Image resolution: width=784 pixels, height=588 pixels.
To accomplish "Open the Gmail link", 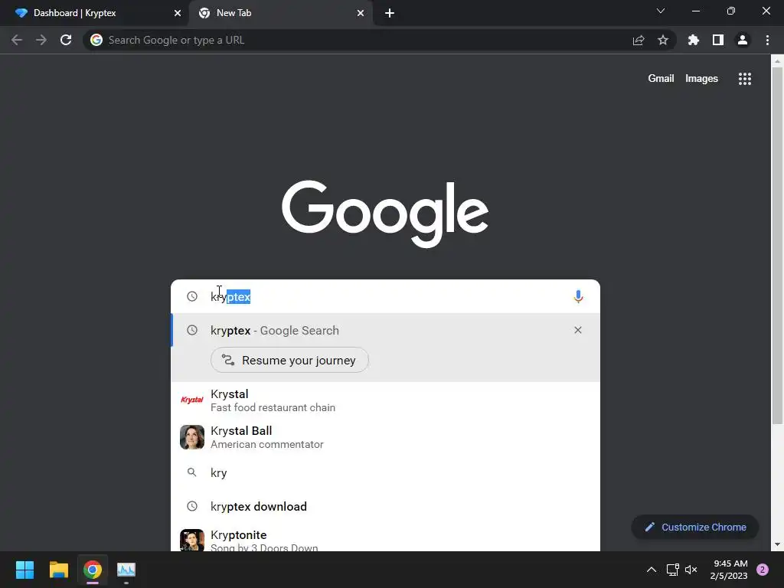I will [x=661, y=79].
